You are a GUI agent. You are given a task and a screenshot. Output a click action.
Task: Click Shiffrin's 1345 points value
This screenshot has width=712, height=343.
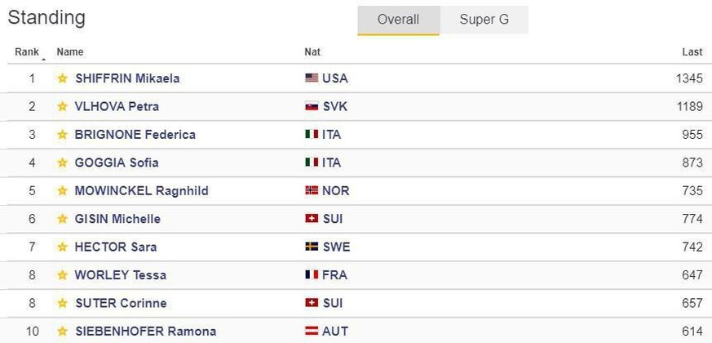point(689,78)
